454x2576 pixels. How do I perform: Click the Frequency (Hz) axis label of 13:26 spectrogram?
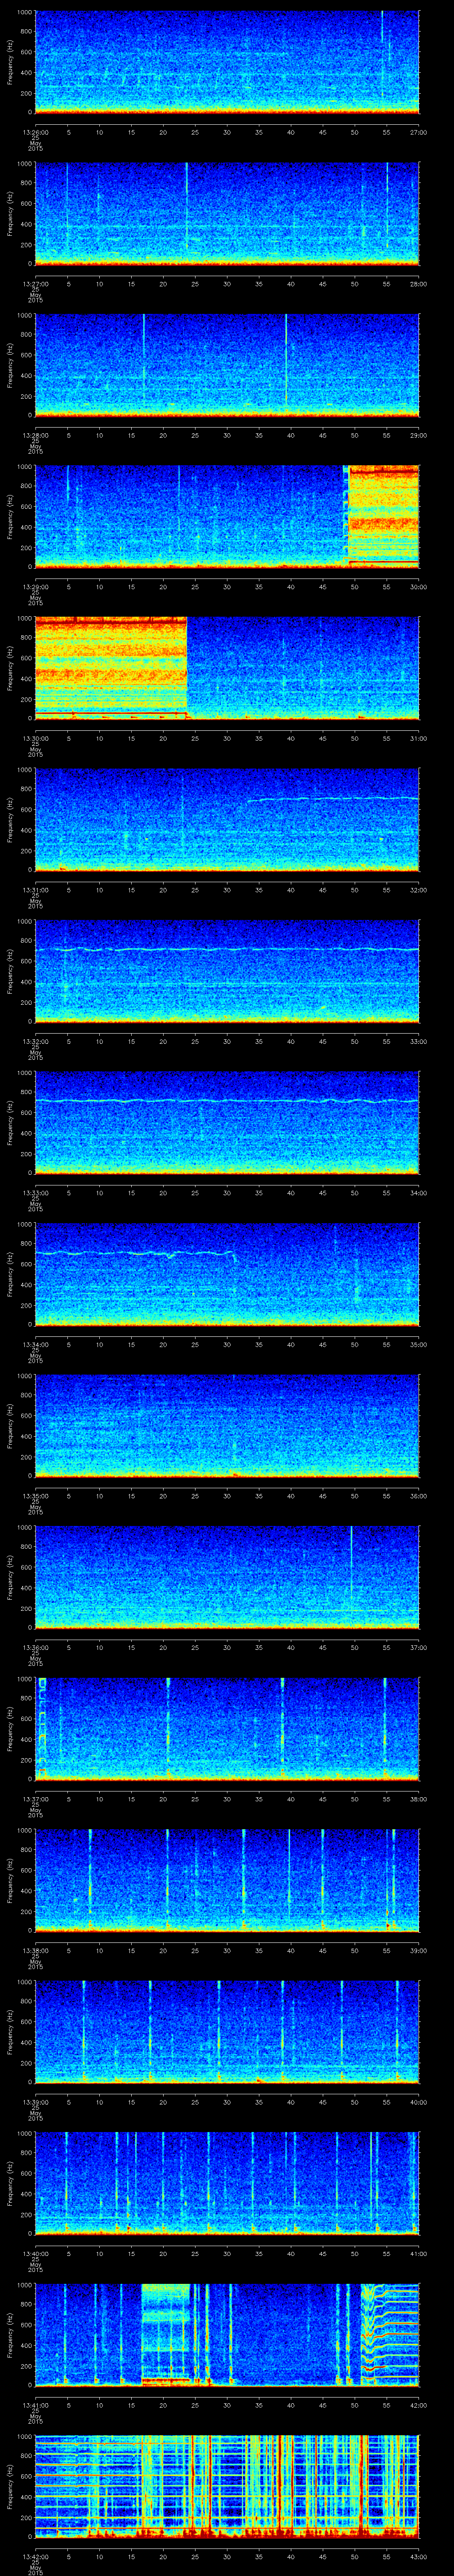click(10, 62)
